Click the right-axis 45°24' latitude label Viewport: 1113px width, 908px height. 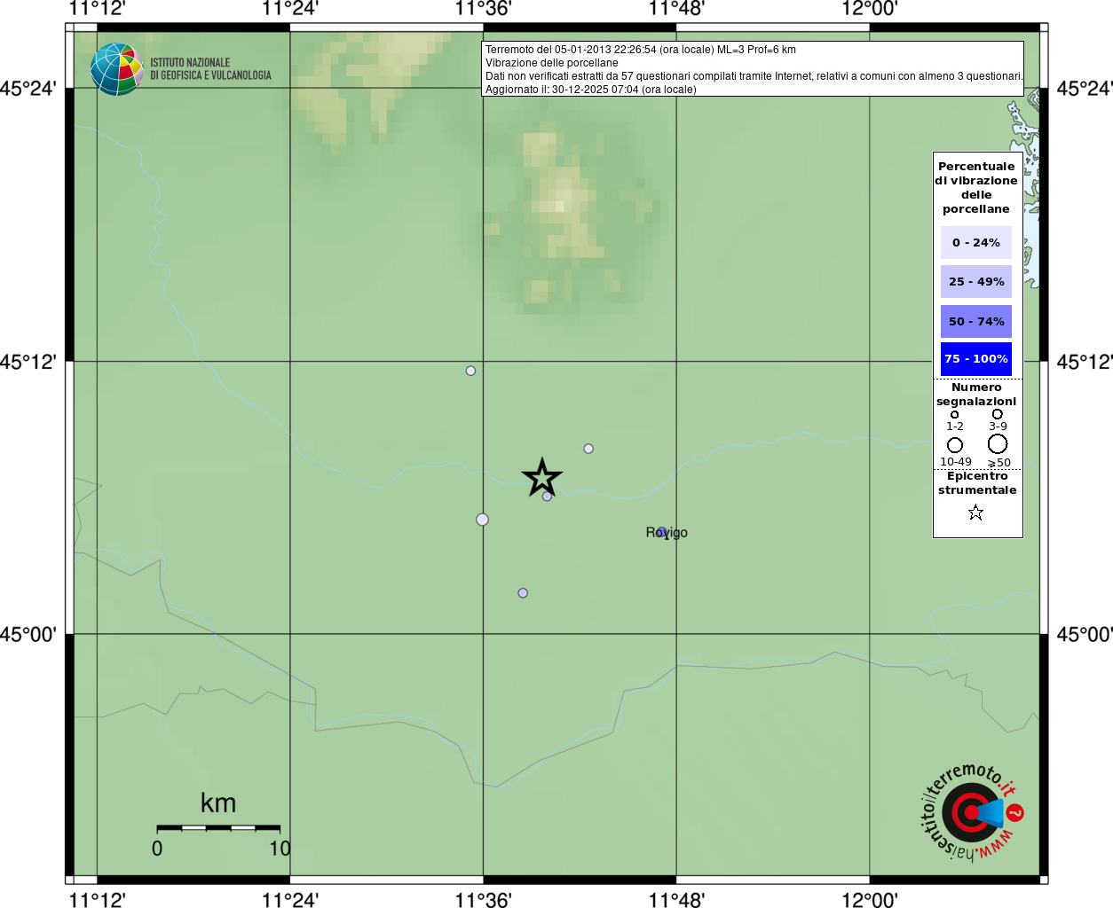1084,88
